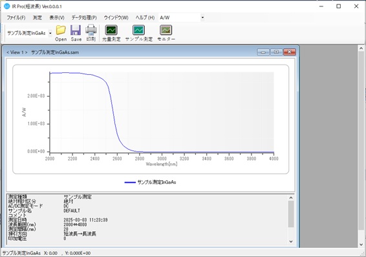Click the 2000⇔4000 wavelength range value
This screenshot has width=366, height=257.
pyautogui.click(x=75, y=225)
